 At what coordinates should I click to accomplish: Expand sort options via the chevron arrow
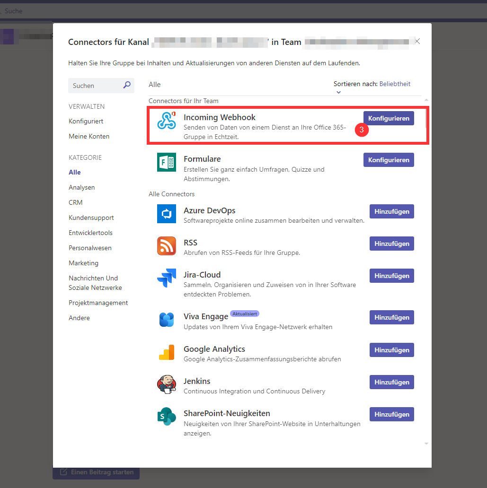339,92
